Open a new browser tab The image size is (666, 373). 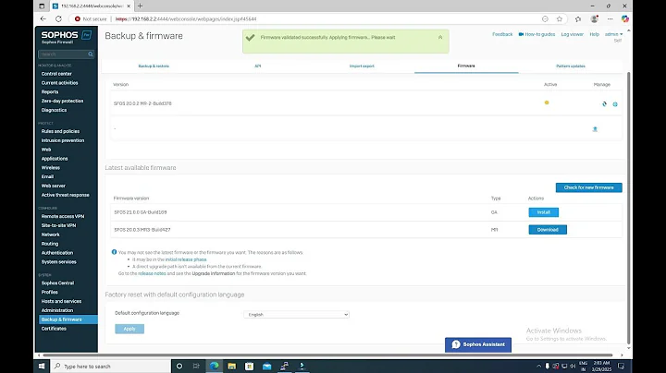tap(141, 6)
